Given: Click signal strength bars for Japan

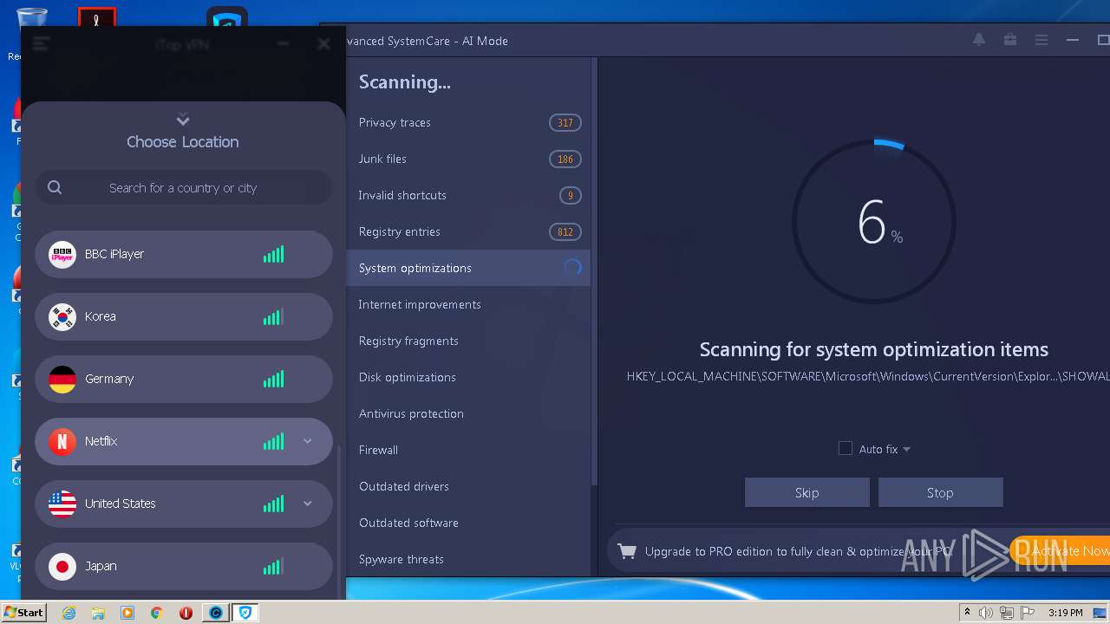Looking at the screenshot, I should [273, 566].
